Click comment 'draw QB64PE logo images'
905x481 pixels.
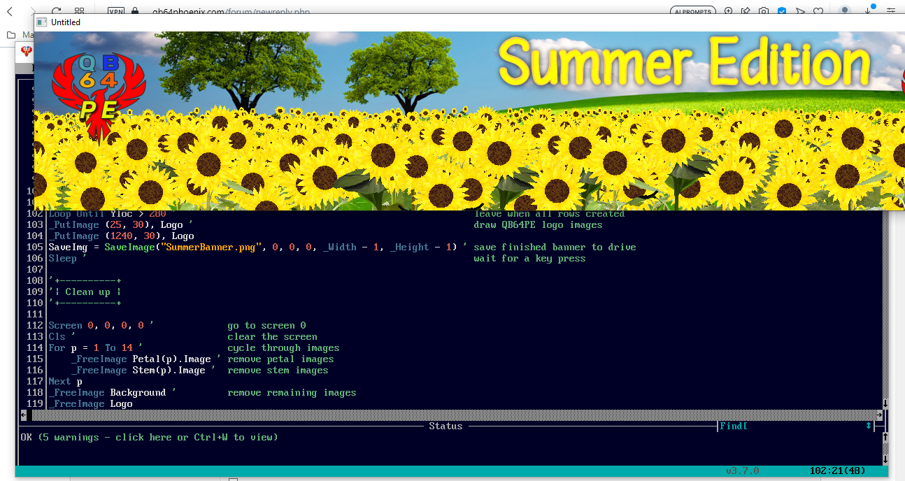538,224
